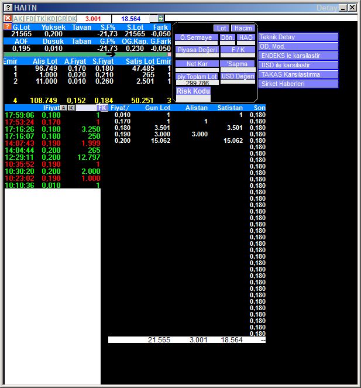Click the DK toolbar button
This screenshot has width=361, height=388.
72,19
